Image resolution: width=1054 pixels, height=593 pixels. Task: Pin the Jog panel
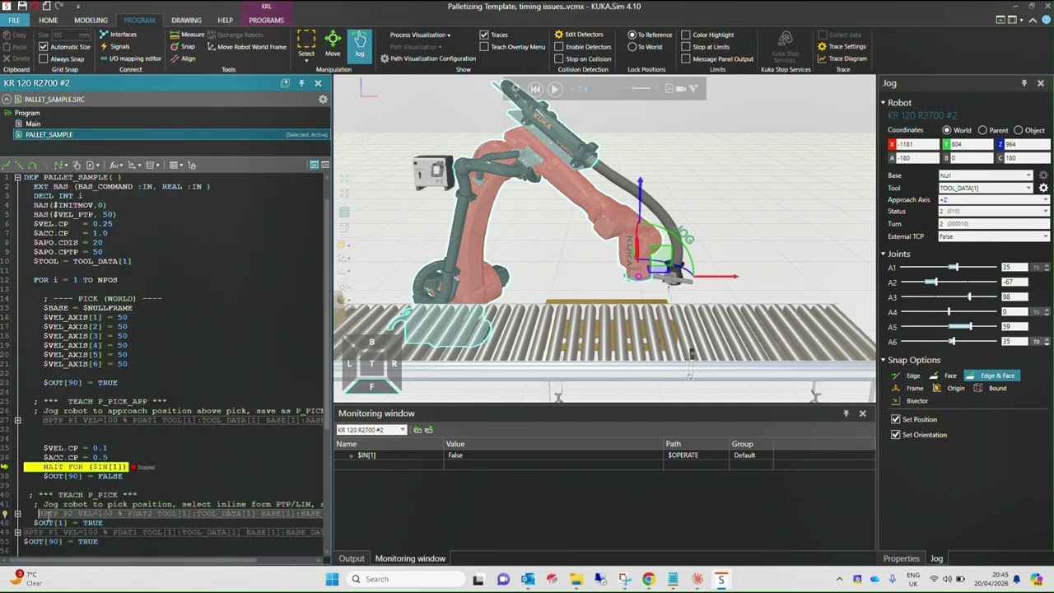tap(1024, 83)
